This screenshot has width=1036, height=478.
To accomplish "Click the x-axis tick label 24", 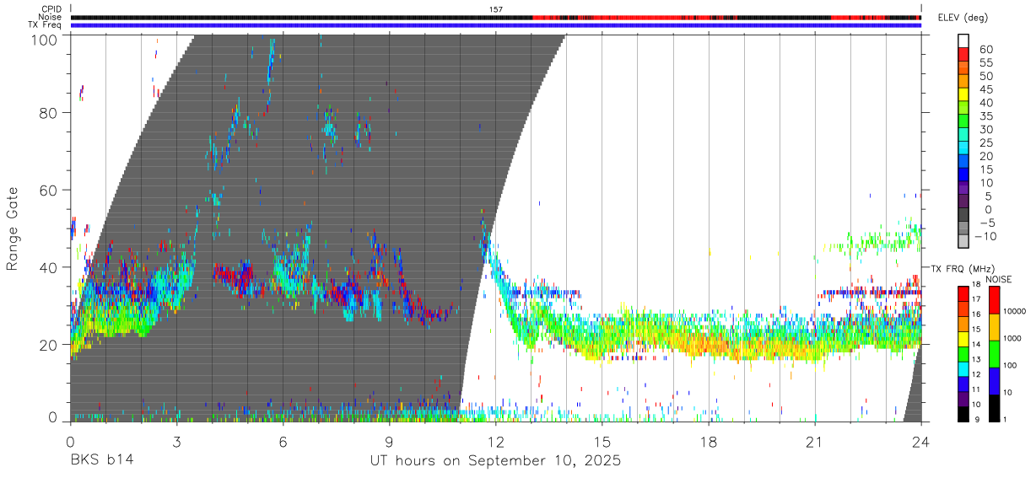I will (x=921, y=442).
